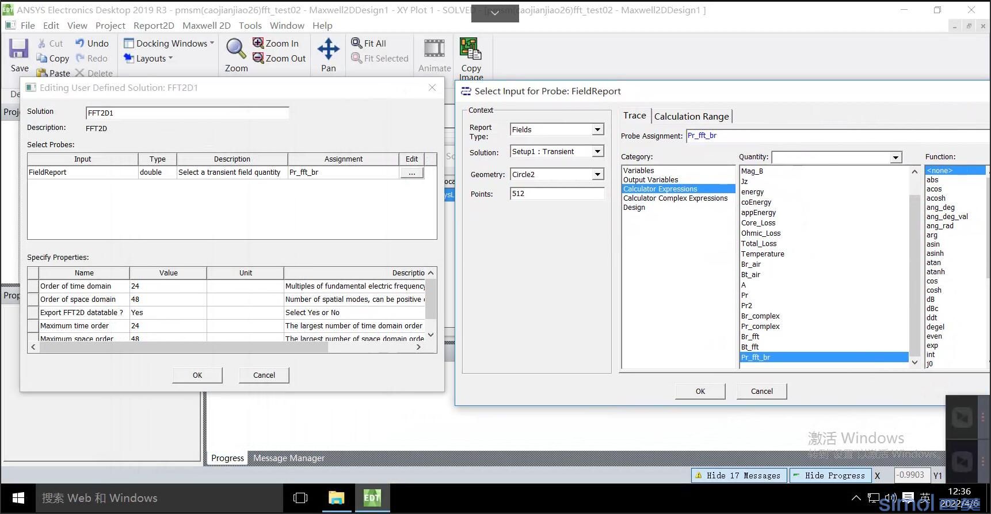The width and height of the screenshot is (991, 514).
Task: Click the Animate filmstrip icon
Action: point(434,49)
